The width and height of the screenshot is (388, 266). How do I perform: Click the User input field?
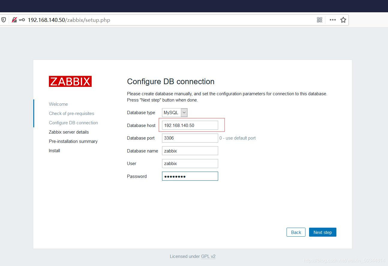pyautogui.click(x=190, y=164)
